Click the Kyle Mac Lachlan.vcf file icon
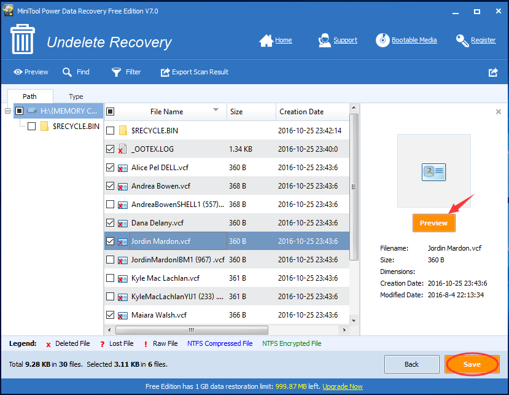The width and height of the screenshot is (509, 395). (122, 279)
